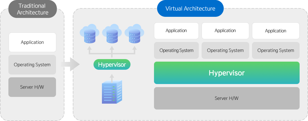308x121 pixels.
Task: Click the blue server tower icon
Action: [x=112, y=92]
